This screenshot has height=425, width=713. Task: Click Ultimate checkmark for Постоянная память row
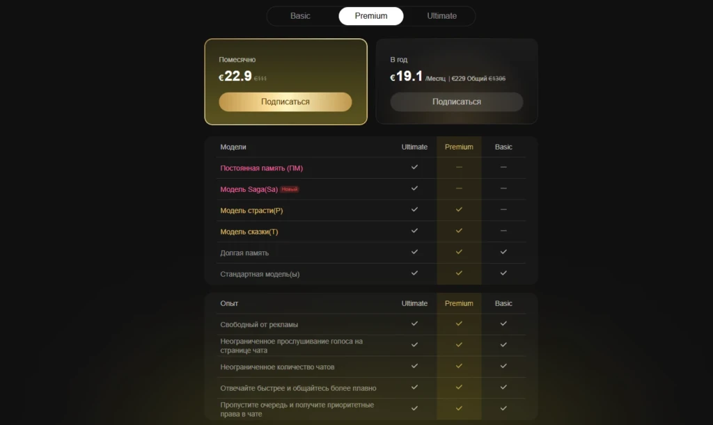[x=414, y=167]
